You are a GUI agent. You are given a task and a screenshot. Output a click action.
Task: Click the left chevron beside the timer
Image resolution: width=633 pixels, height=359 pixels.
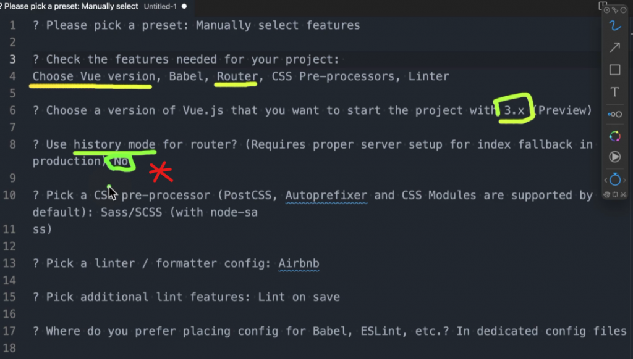[606, 180]
